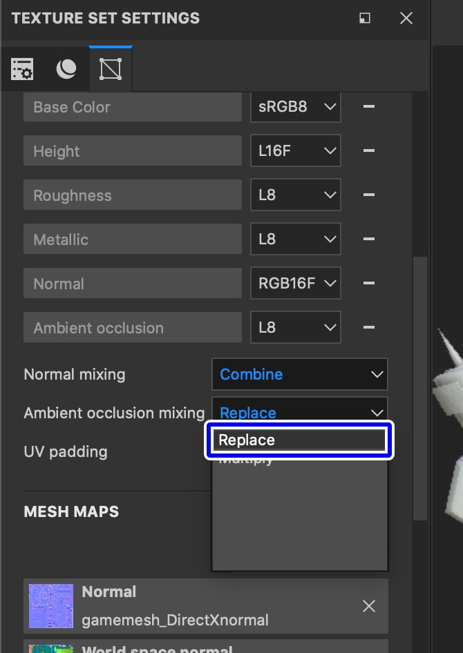Choose Multiply from the mixing options
Viewport: 463px width, 653px height.
tap(299, 458)
